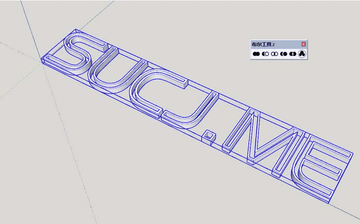This screenshot has width=360, height=224.
Task: Activate the trim icon, crescent with solid circle
Action: (284, 54)
